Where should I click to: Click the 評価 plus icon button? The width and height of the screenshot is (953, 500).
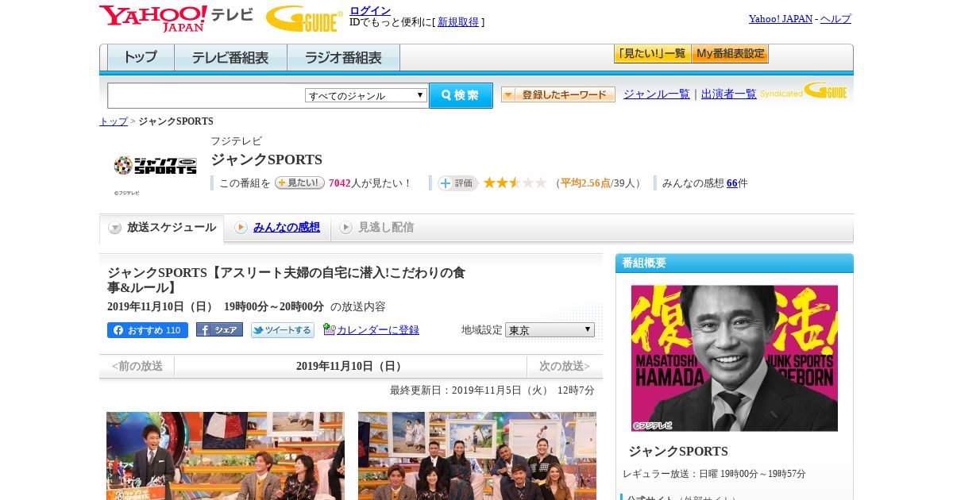pos(457,183)
